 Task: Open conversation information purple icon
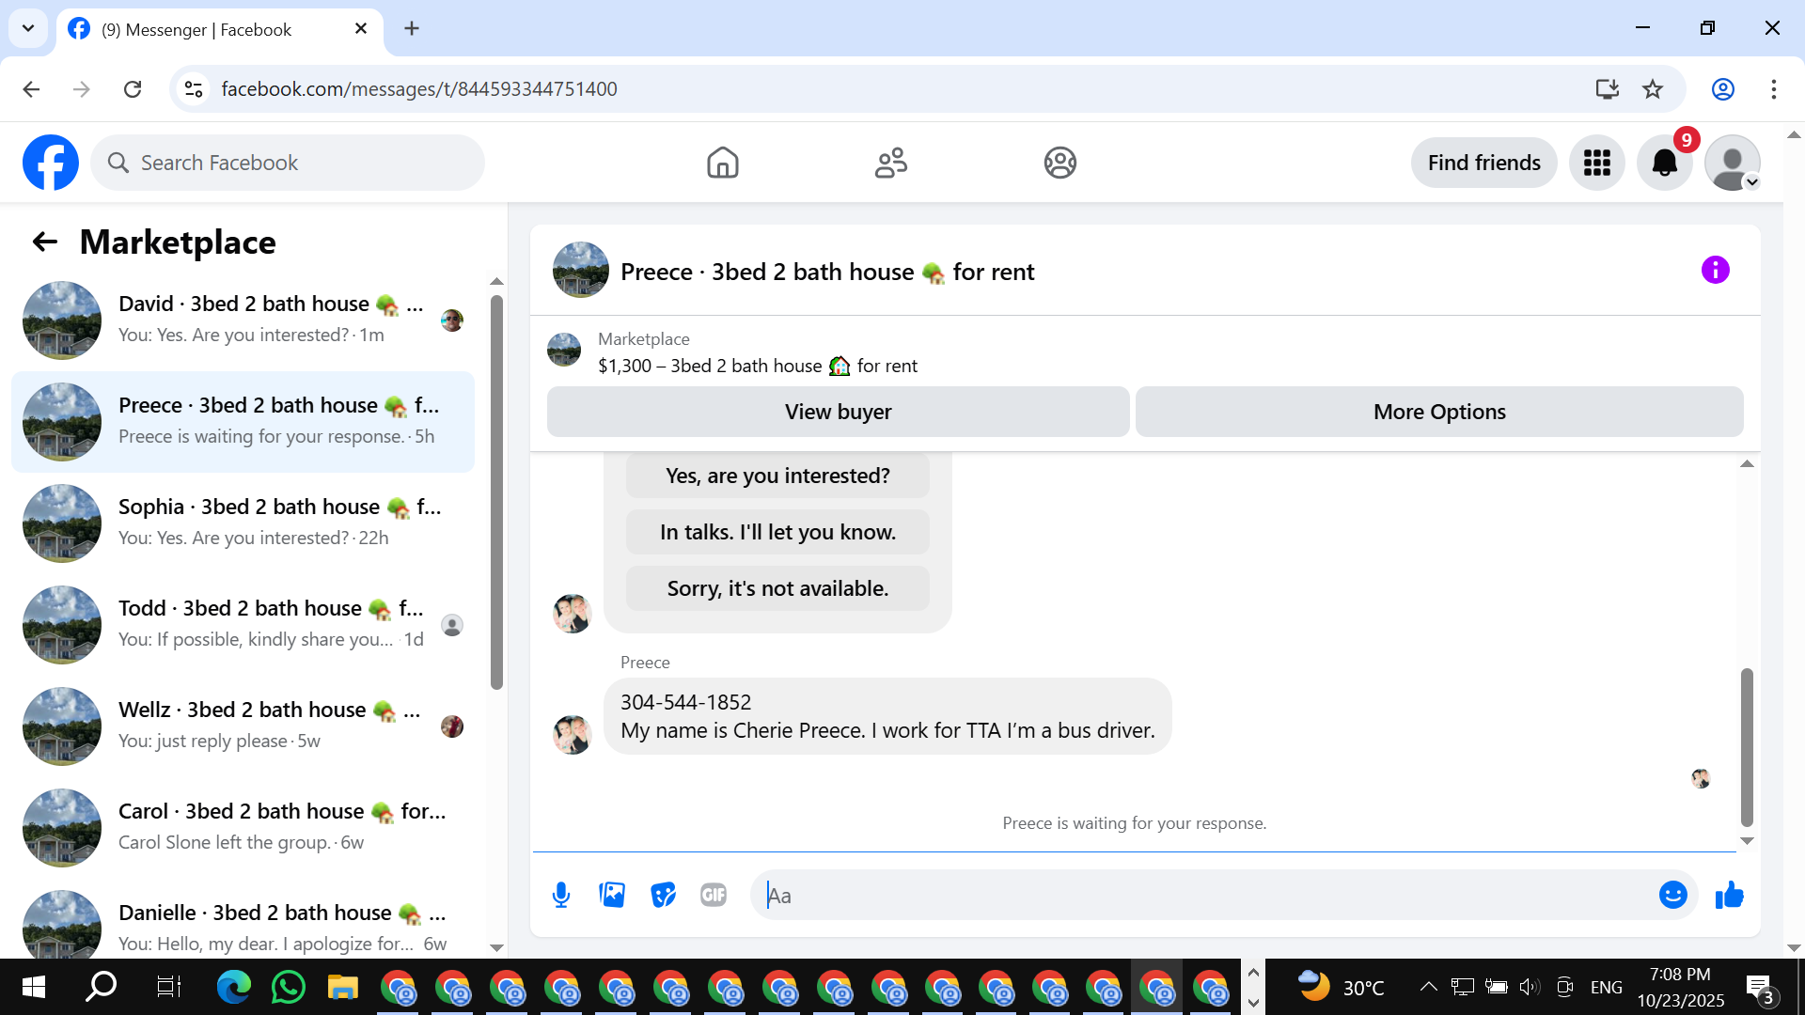1715,271
